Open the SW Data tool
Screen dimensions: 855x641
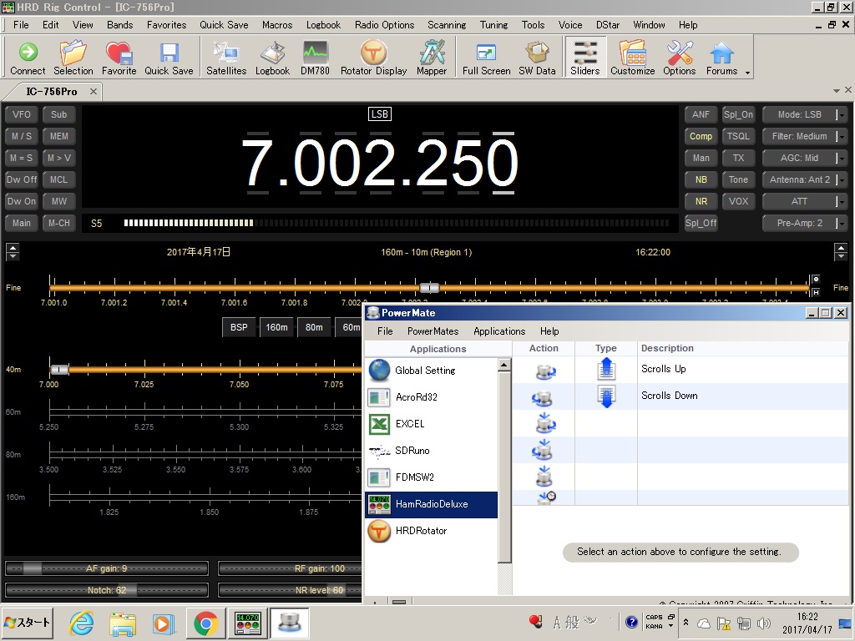coord(537,58)
